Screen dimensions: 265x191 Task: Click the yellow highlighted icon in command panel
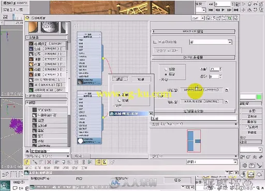pyautogui.click(x=251, y=174)
